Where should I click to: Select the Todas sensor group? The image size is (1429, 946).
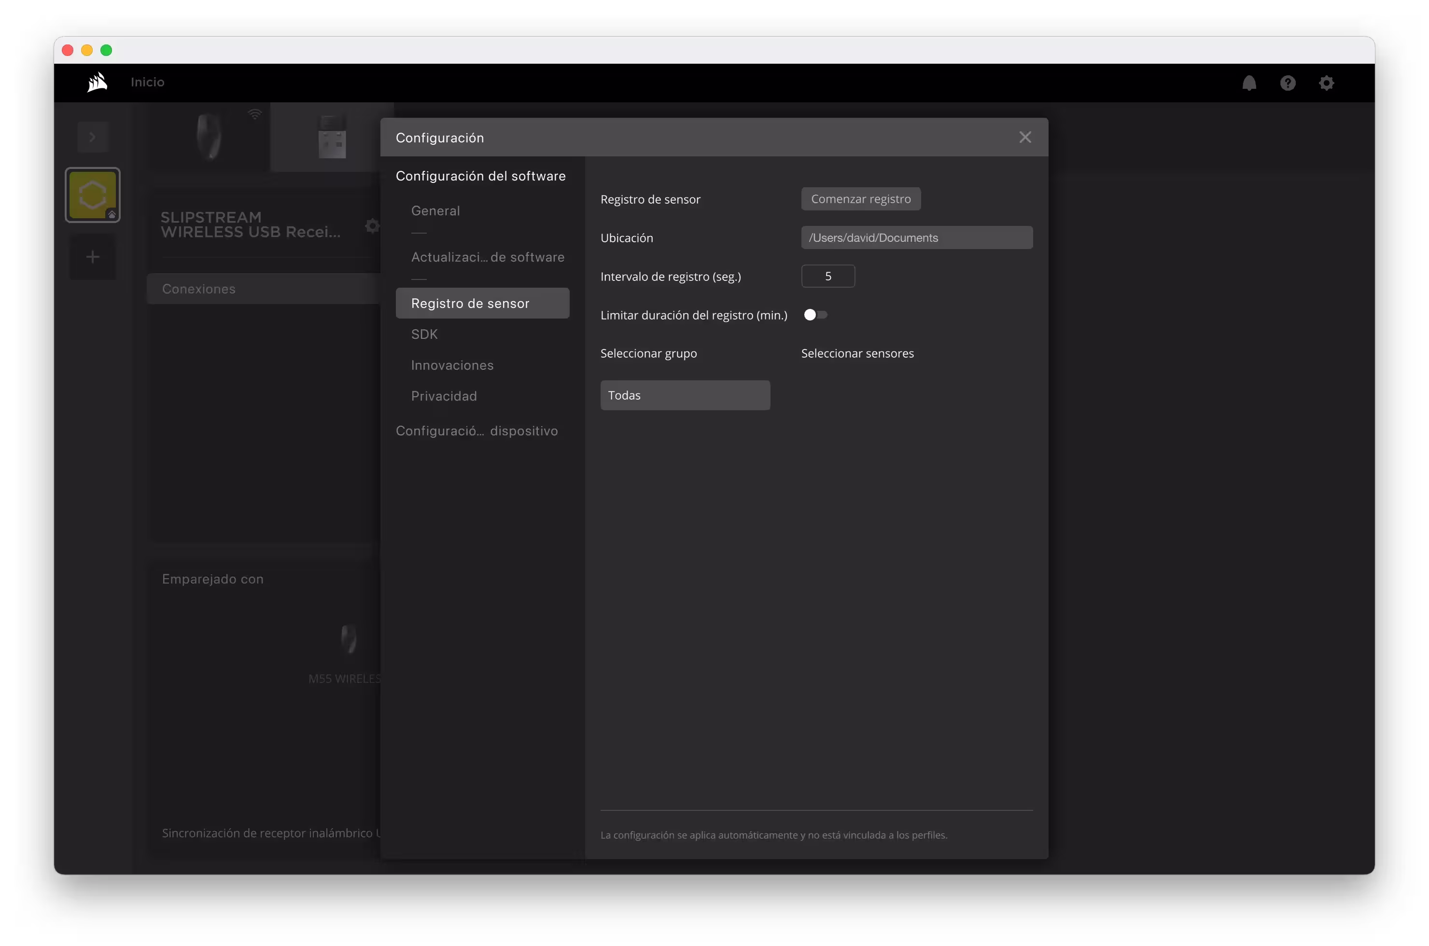(x=685, y=395)
